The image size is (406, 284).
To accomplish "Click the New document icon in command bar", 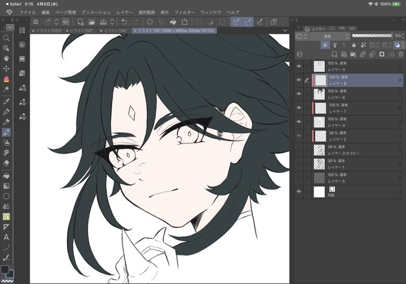I will pyautogui.click(x=80, y=22).
